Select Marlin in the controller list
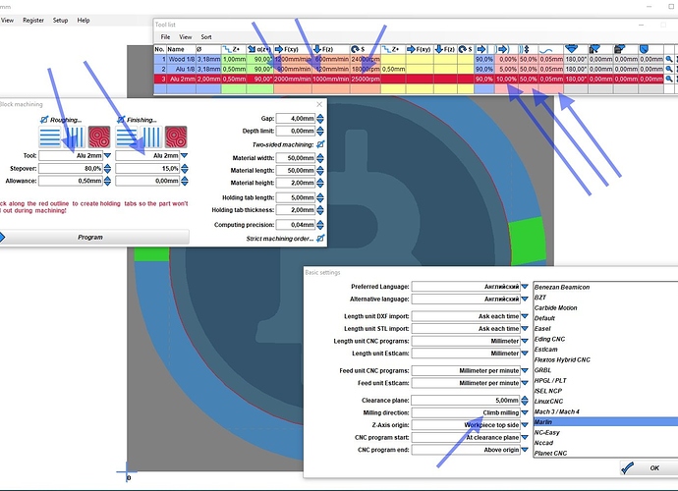Screen dimensions: 678x491 tap(606, 422)
